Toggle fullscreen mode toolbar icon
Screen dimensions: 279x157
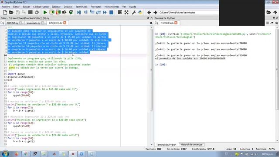point(126,12)
